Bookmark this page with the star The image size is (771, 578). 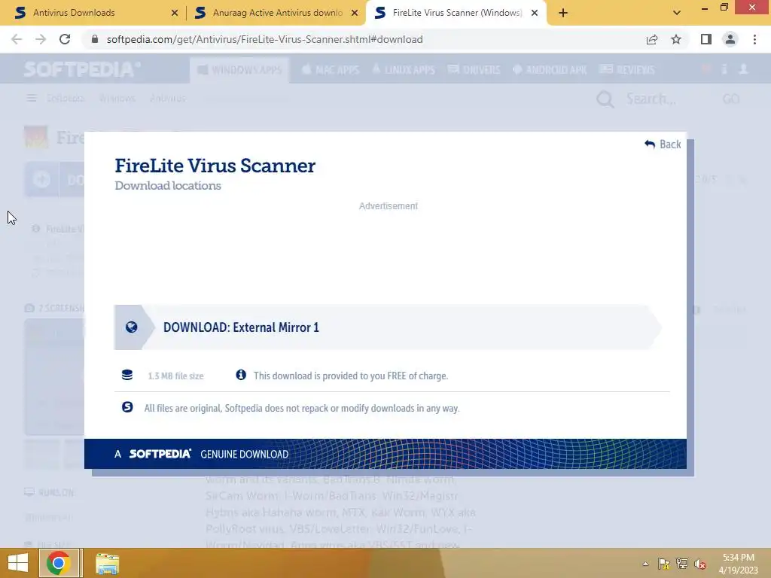coord(676,39)
